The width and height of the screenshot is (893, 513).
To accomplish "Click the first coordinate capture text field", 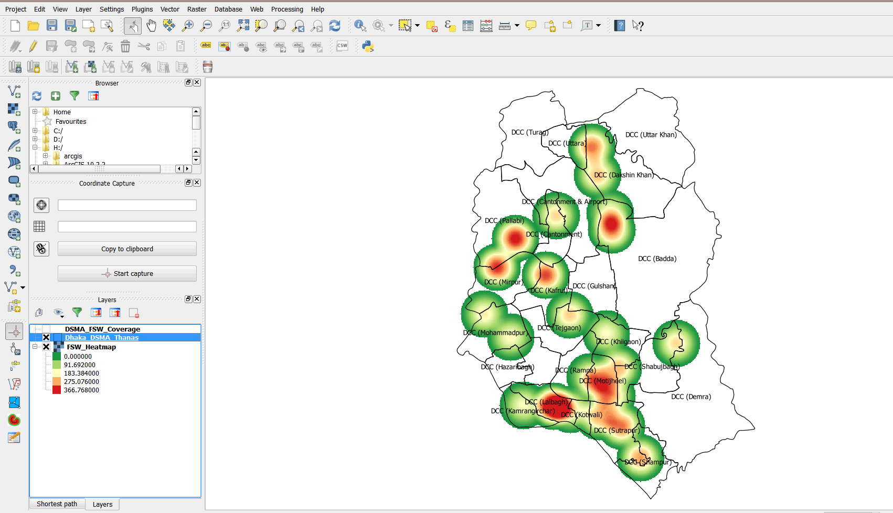I will click(x=127, y=205).
